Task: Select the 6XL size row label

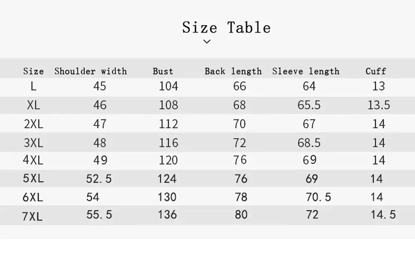Action: [x=33, y=197]
